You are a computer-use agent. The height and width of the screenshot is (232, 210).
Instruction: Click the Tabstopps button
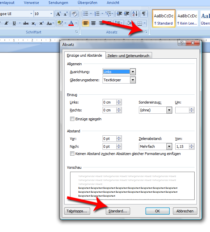pos(77,211)
